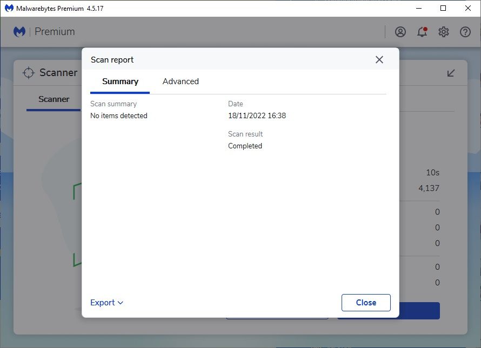The width and height of the screenshot is (481, 348).
Task: Click the Scanner crosshair icon
Action: (29, 73)
